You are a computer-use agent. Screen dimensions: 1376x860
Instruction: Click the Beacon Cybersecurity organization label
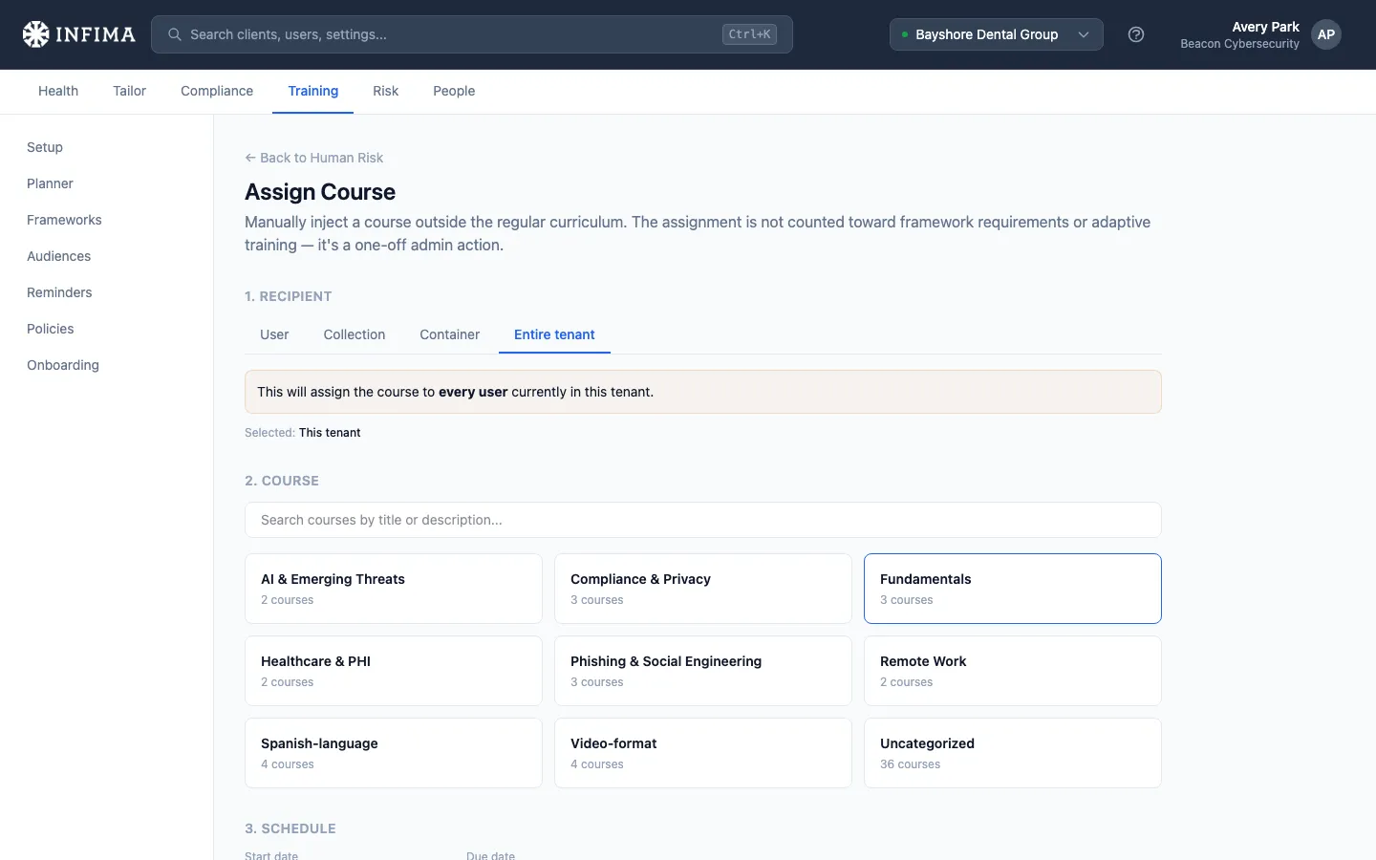pos(1239,44)
